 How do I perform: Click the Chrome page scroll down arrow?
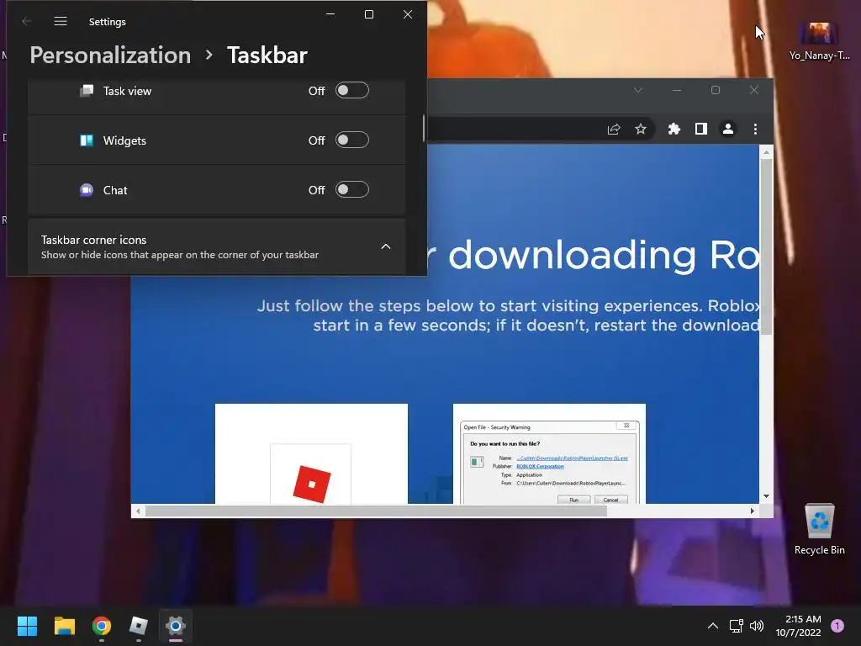coord(767,496)
